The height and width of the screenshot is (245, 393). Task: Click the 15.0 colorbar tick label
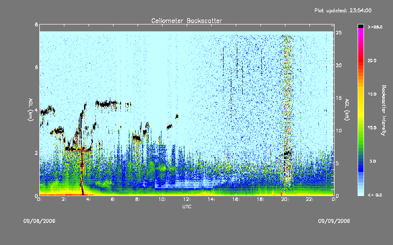coord(372,94)
